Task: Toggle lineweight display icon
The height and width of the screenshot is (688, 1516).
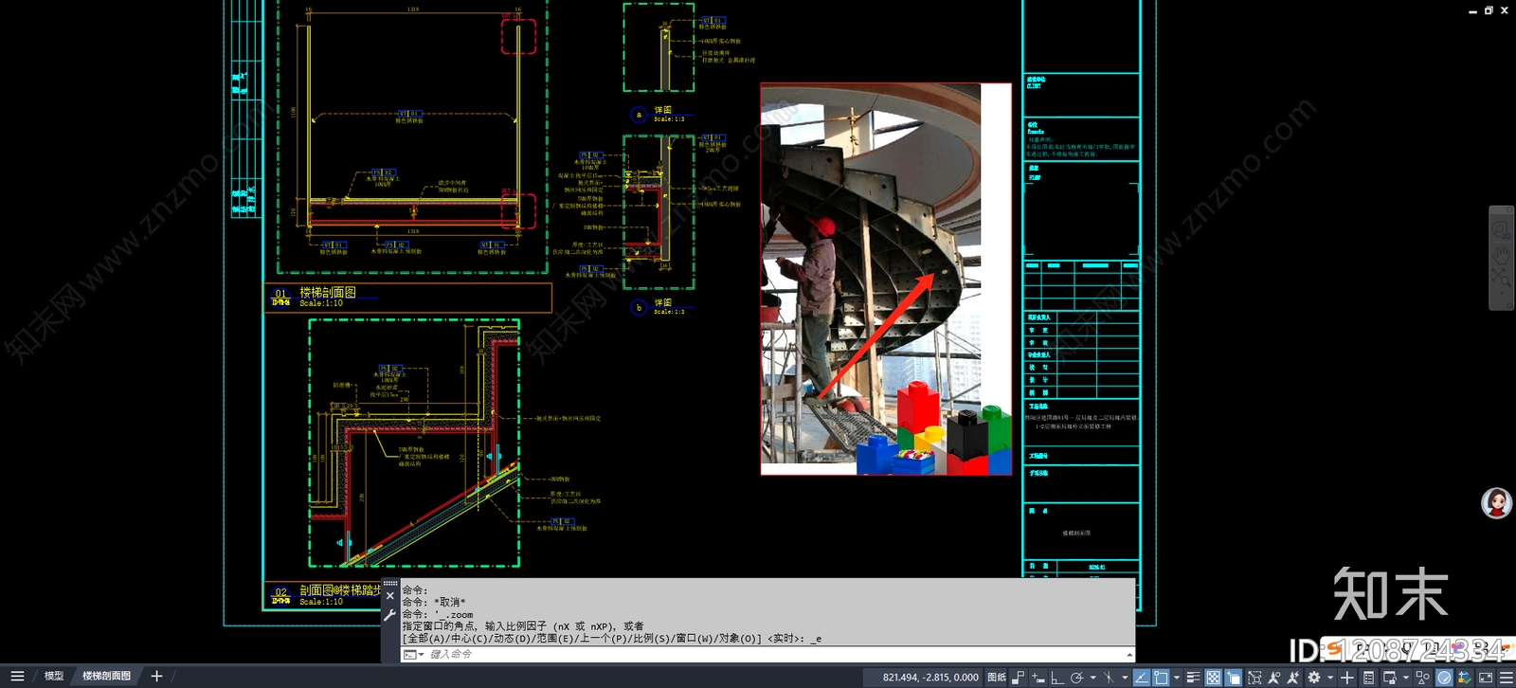Action: pos(1193,678)
